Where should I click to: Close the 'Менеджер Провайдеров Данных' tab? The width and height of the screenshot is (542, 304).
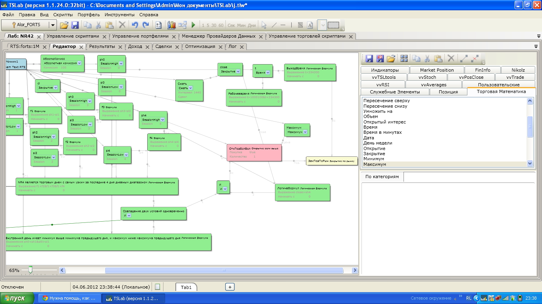click(261, 36)
